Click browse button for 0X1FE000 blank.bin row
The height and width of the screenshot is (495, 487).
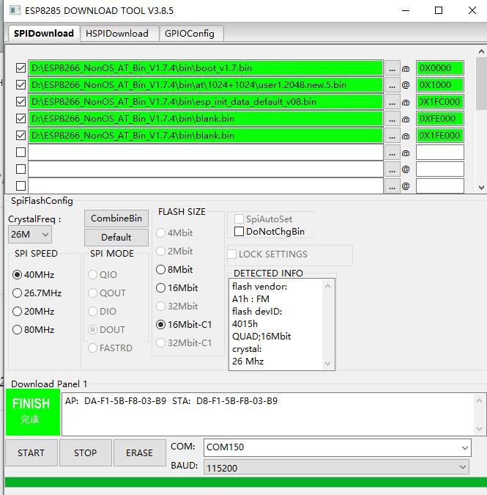click(x=393, y=136)
